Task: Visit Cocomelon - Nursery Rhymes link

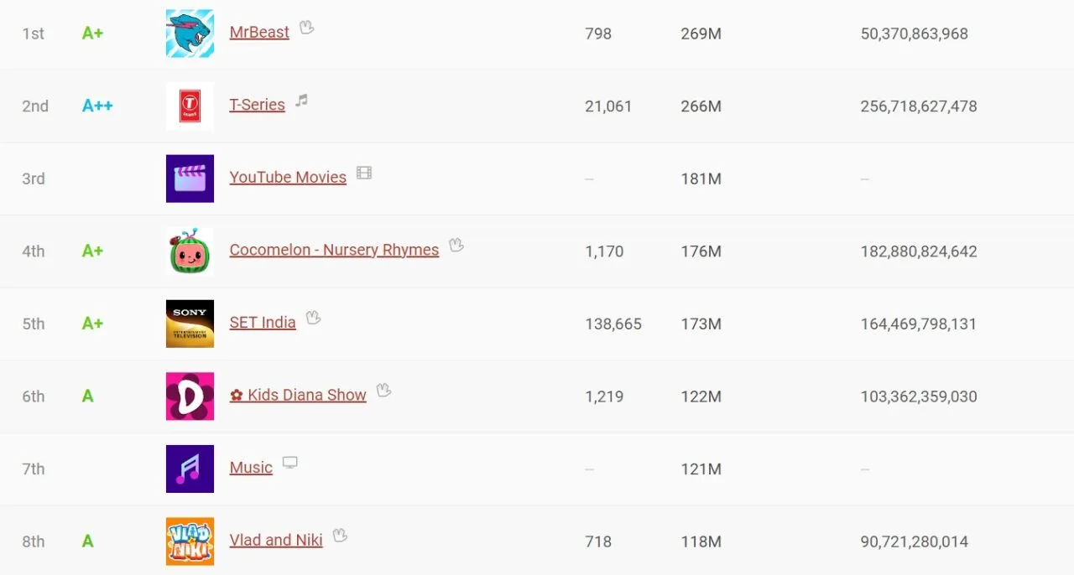Action: point(334,250)
